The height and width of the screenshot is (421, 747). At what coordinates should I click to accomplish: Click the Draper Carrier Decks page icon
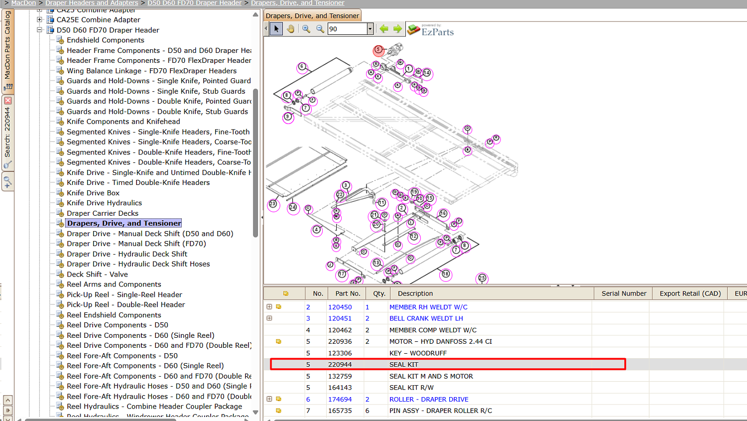(60, 213)
